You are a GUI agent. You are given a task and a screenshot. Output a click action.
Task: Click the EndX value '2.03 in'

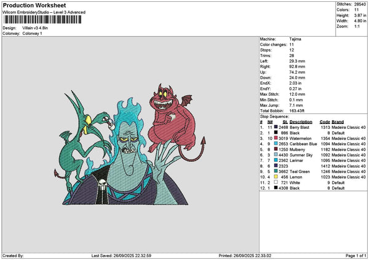tap(295, 83)
